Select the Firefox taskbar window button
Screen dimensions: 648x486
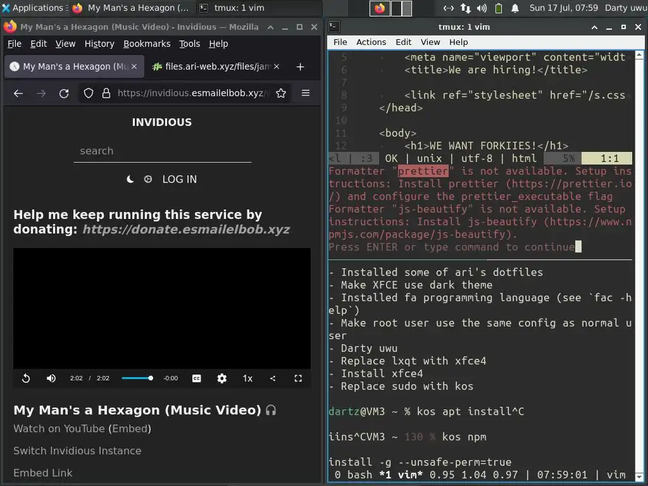pos(132,8)
